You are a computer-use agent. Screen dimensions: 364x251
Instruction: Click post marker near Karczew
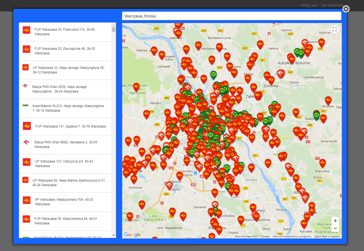coord(304,224)
